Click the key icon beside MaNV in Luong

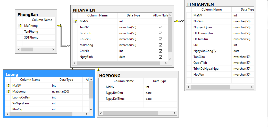click(9, 86)
